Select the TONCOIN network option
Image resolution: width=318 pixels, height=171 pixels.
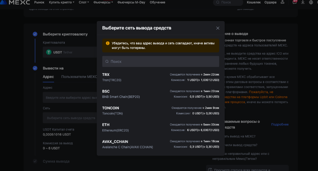[161, 111]
